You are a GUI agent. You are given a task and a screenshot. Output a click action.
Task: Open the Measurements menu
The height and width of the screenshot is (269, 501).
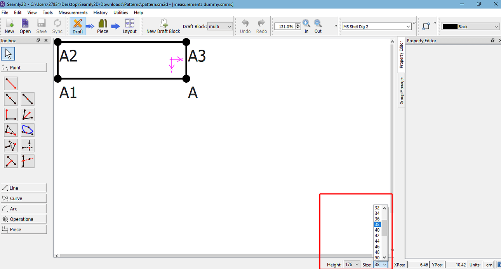tap(73, 12)
